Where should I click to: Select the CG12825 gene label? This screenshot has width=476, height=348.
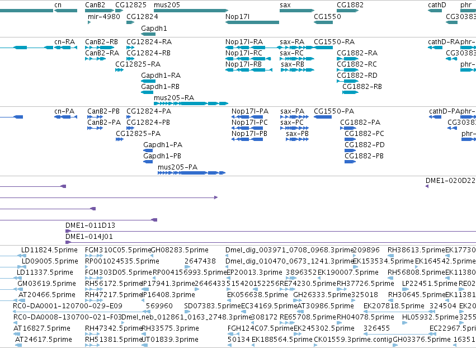click(131, 5)
